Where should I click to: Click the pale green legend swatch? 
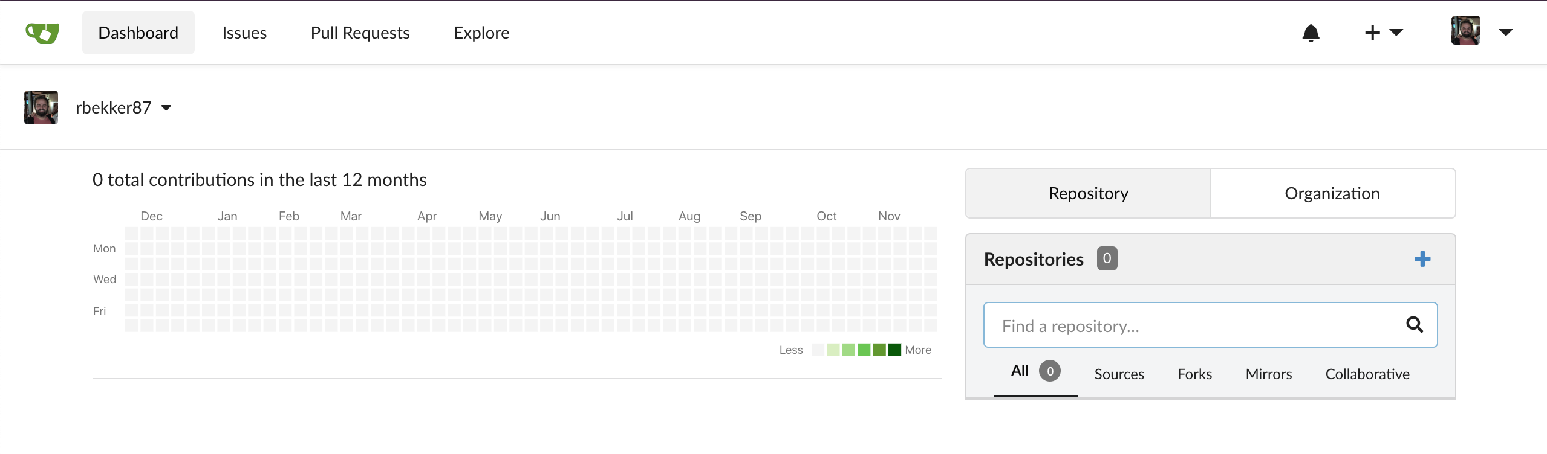pos(833,350)
